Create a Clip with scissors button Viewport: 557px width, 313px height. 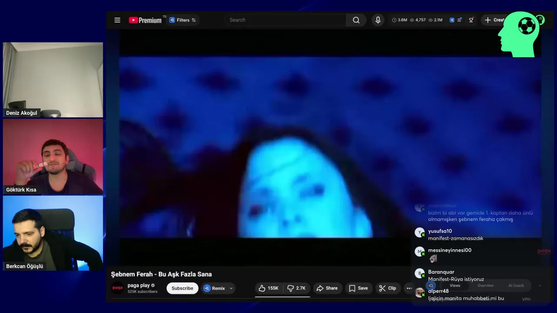point(387,288)
